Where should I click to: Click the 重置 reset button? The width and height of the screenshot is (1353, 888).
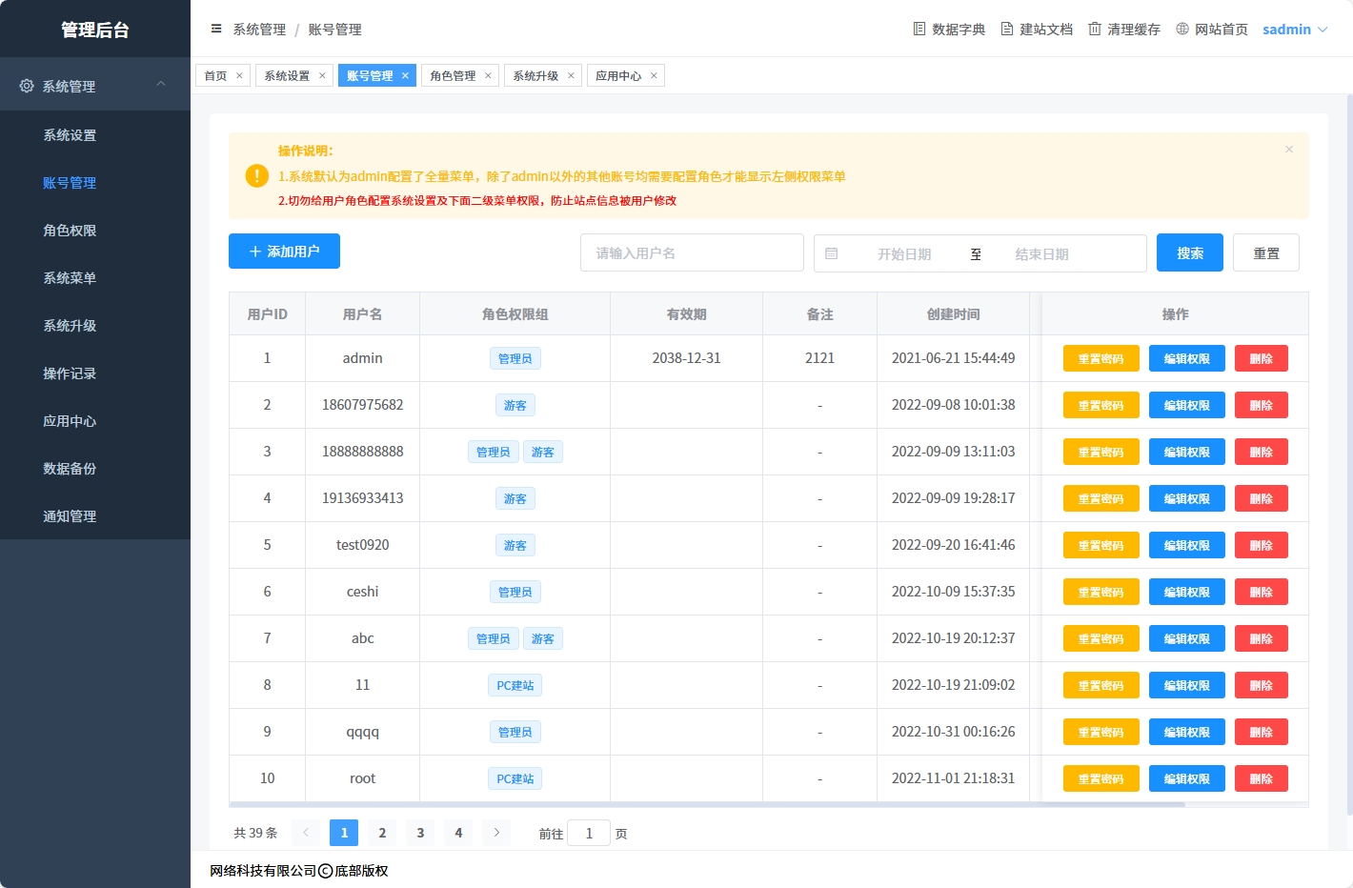pyautogui.click(x=1266, y=252)
